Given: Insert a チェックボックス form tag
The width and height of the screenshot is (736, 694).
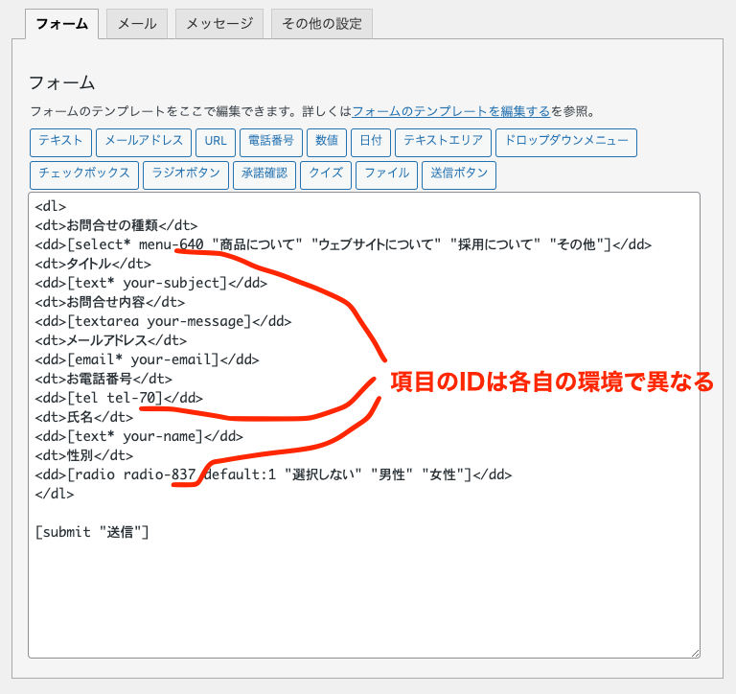Looking at the screenshot, I should 84,175.
